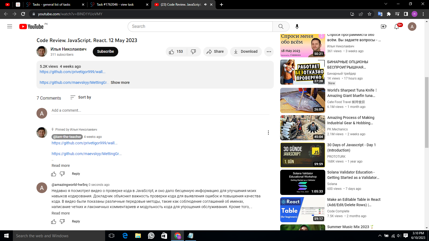Launch Microsoft Edge from the taskbar
This screenshot has width=429, height=241.
point(125,236)
